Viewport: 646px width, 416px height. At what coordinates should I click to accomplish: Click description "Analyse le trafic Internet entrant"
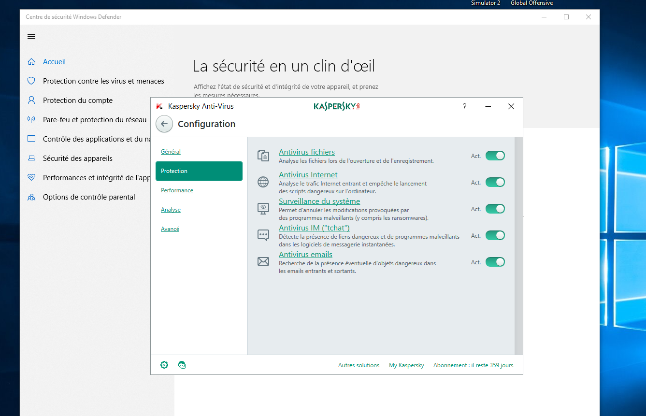(x=353, y=187)
